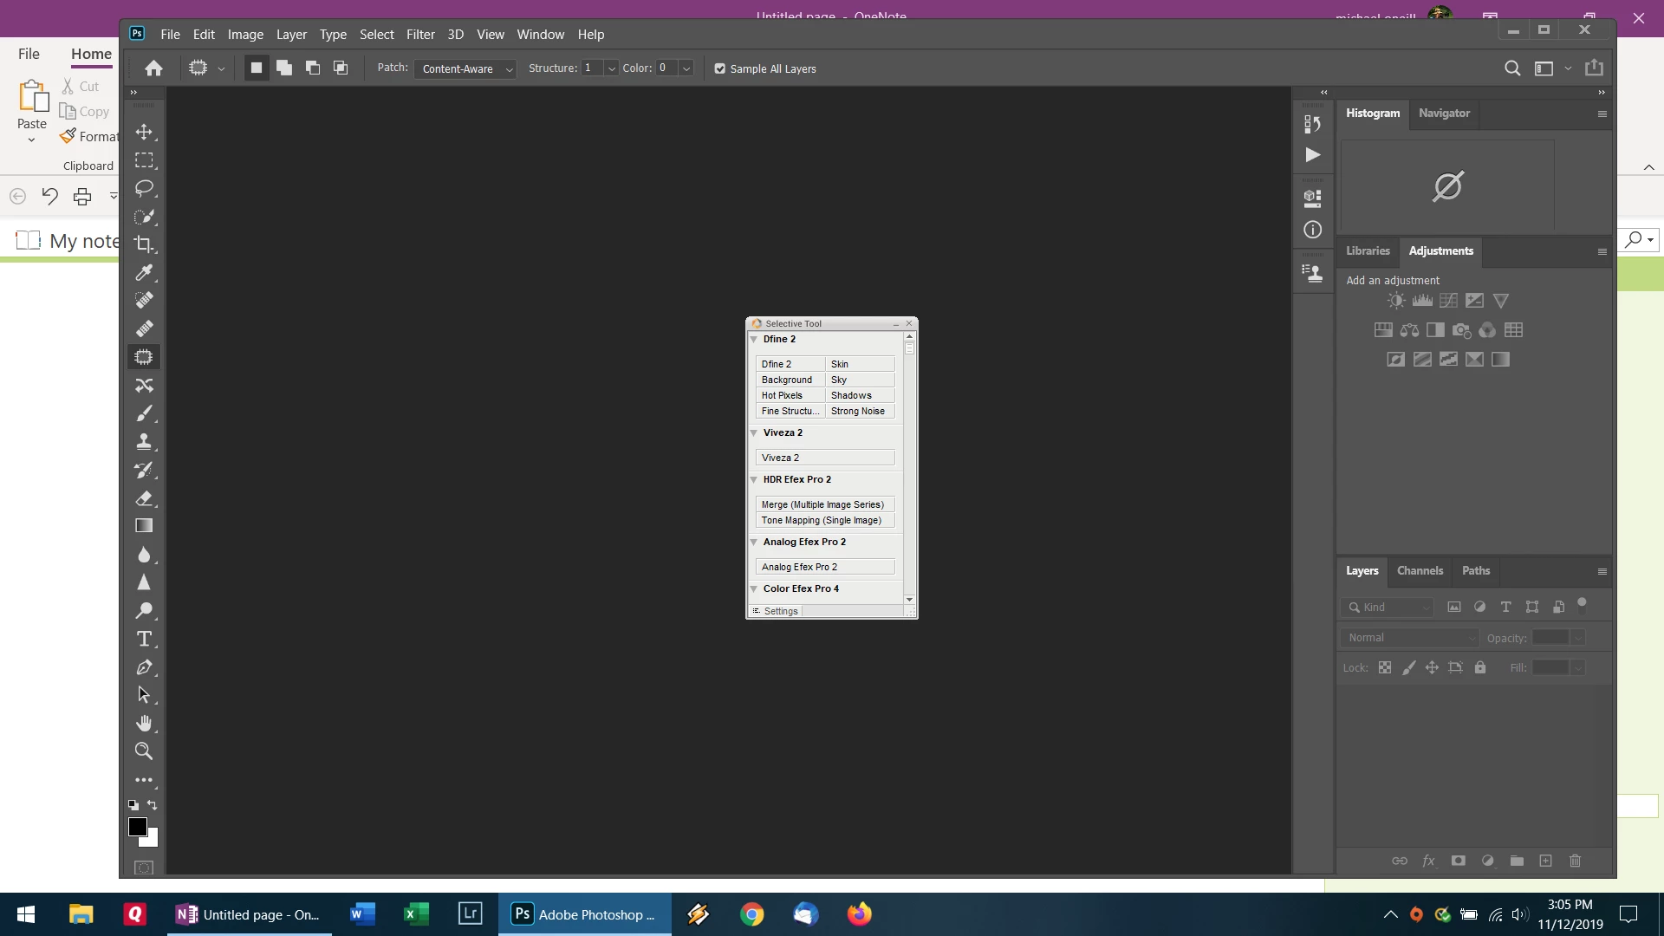Collapse the HDR Efex Pro 2 section

[x=754, y=480]
